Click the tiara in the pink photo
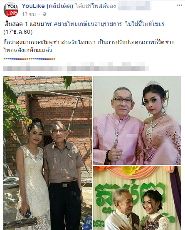The image size is (185, 230). [x=153, y=84]
